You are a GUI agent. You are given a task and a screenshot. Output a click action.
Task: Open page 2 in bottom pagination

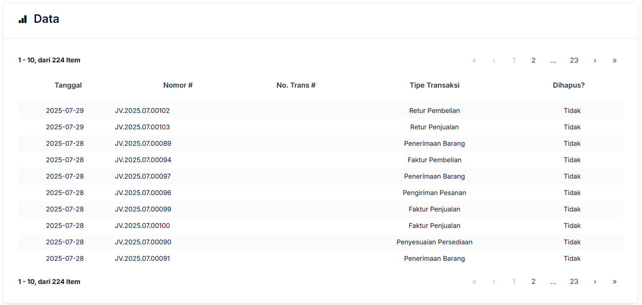click(x=534, y=281)
